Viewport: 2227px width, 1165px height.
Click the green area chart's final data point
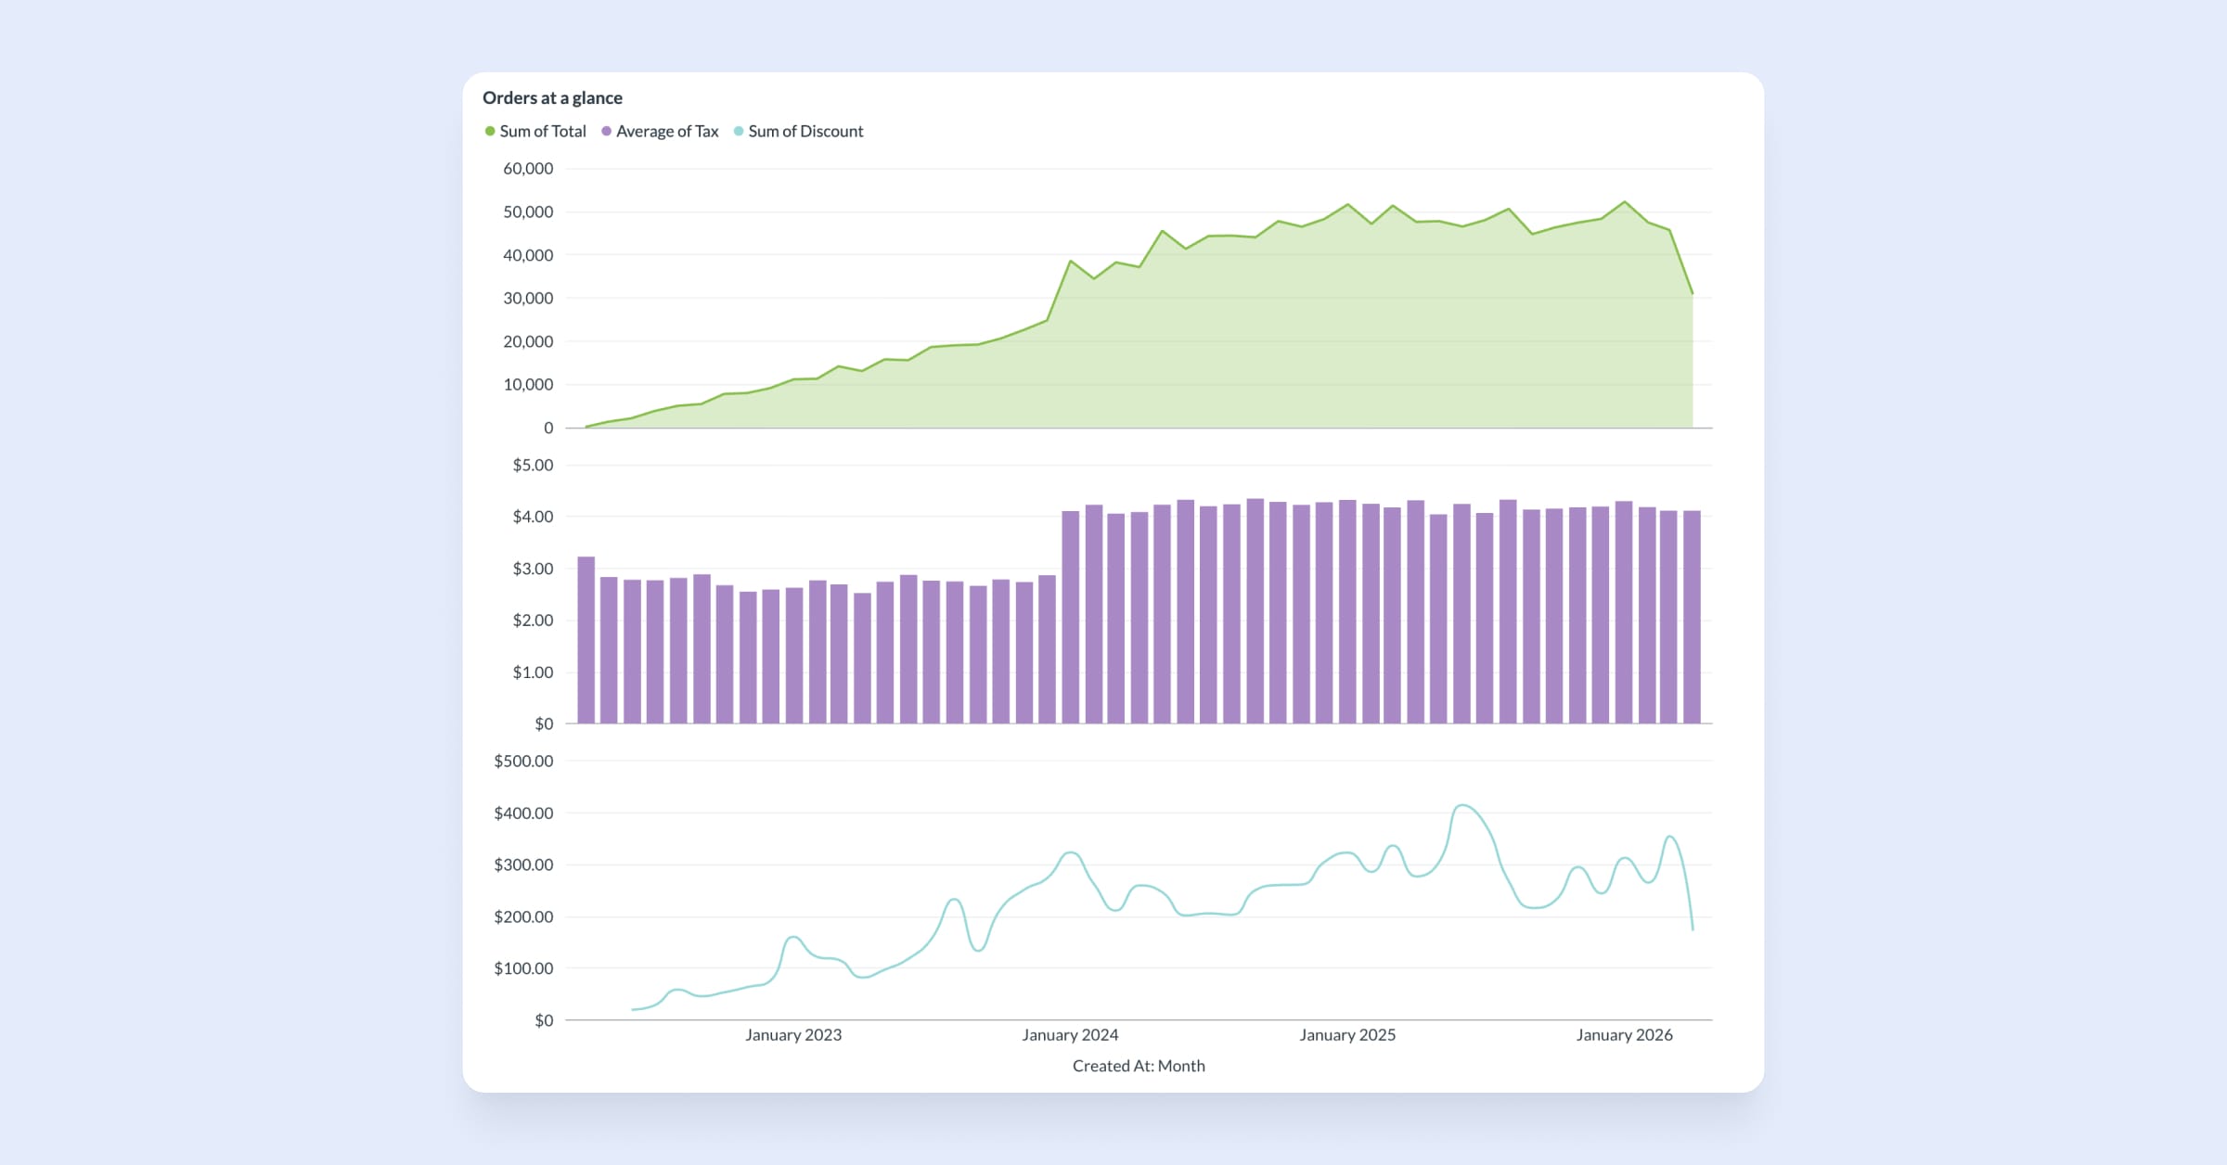point(1693,294)
